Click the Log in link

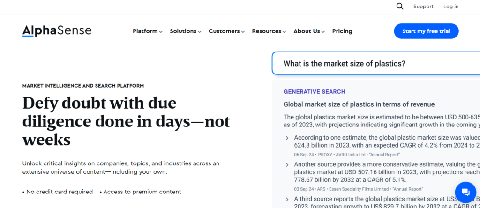pos(451,7)
